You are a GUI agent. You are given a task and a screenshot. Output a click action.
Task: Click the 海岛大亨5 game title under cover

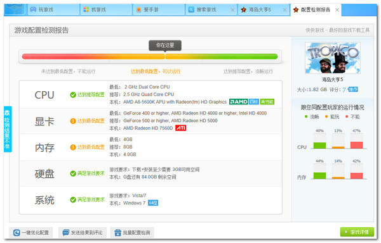[332, 79]
